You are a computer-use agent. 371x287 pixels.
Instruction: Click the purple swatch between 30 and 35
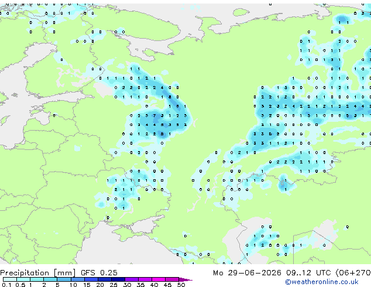pos(131,279)
